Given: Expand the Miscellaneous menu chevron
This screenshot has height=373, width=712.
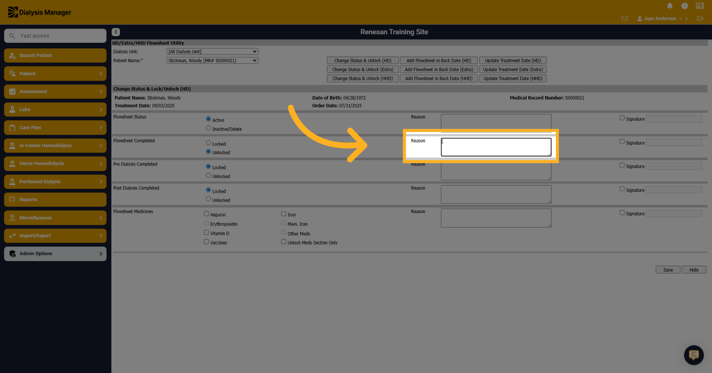Looking at the screenshot, I should pyautogui.click(x=101, y=218).
